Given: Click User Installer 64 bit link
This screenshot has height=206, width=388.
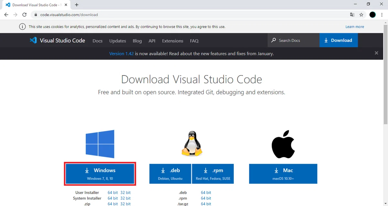Looking at the screenshot, I should (113, 192).
